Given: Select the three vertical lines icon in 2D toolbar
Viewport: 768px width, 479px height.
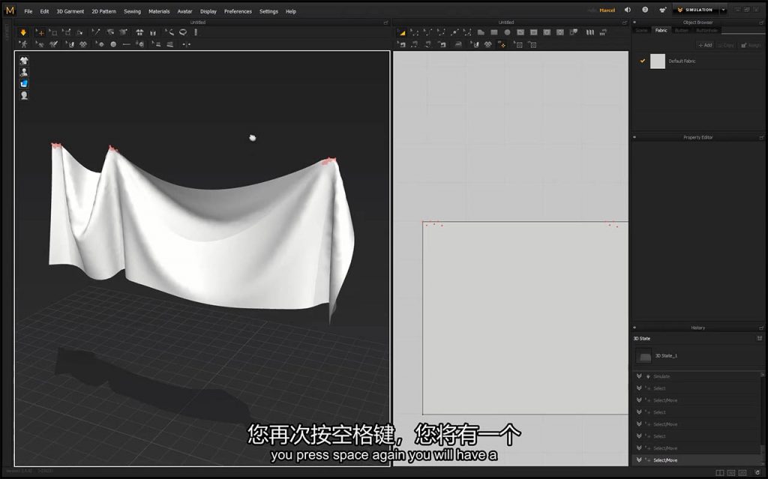Looking at the screenshot, I should coord(590,32).
